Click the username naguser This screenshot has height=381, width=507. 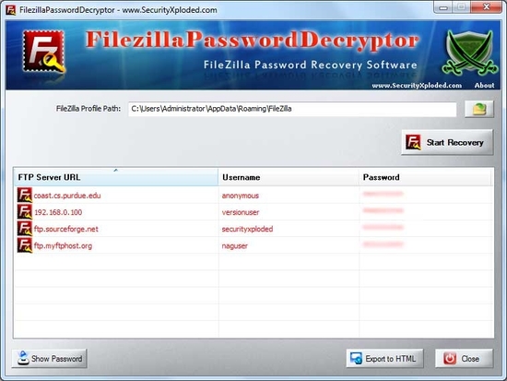pyautogui.click(x=235, y=246)
